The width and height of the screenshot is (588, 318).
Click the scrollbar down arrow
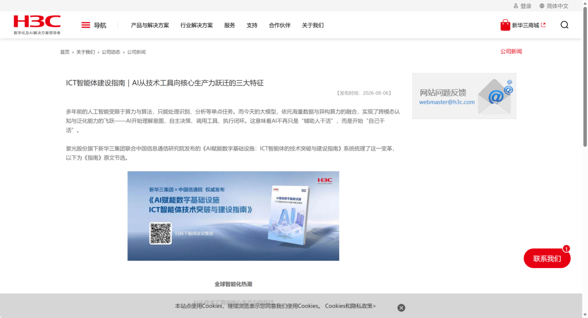pyautogui.click(x=585, y=315)
